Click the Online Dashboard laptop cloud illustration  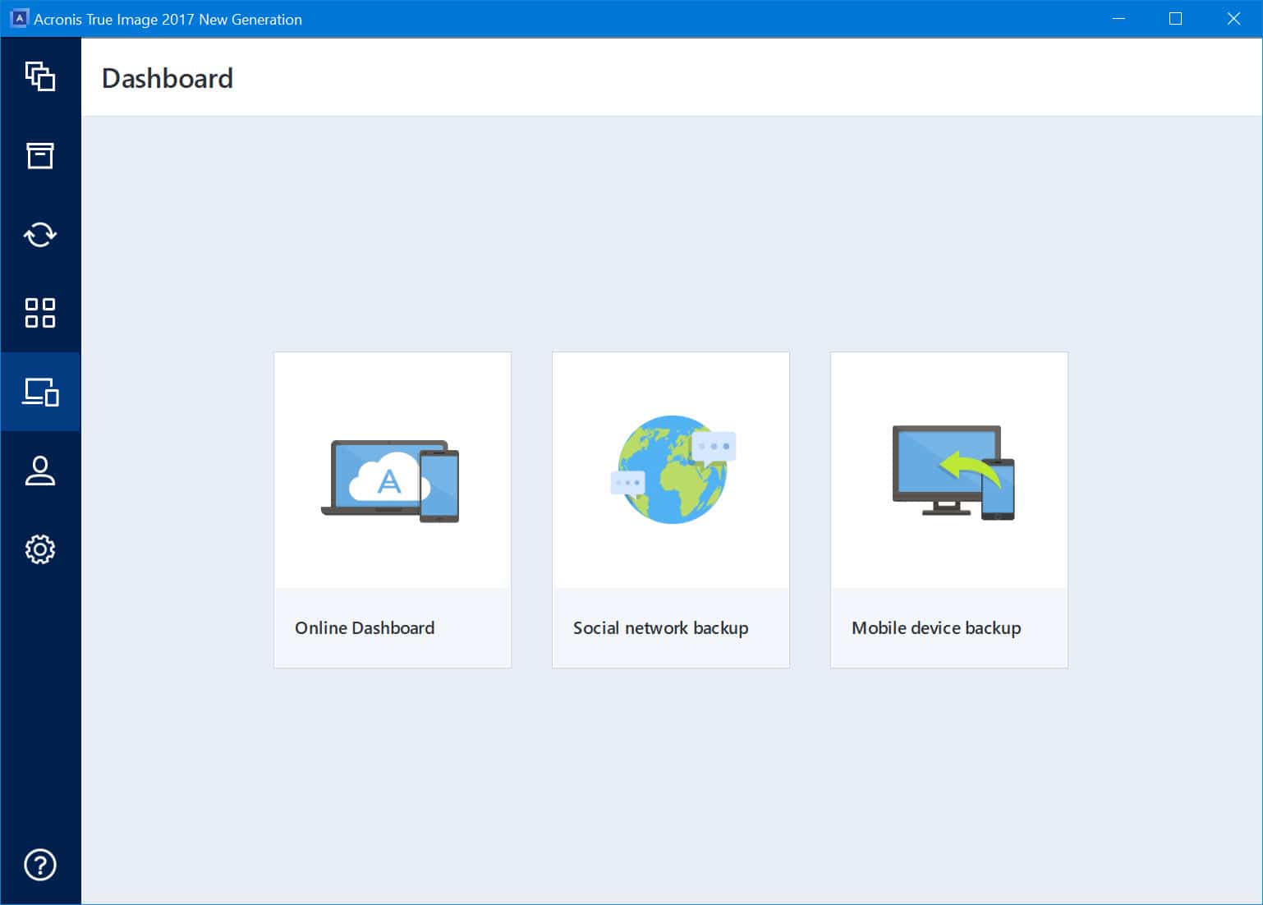tap(392, 480)
